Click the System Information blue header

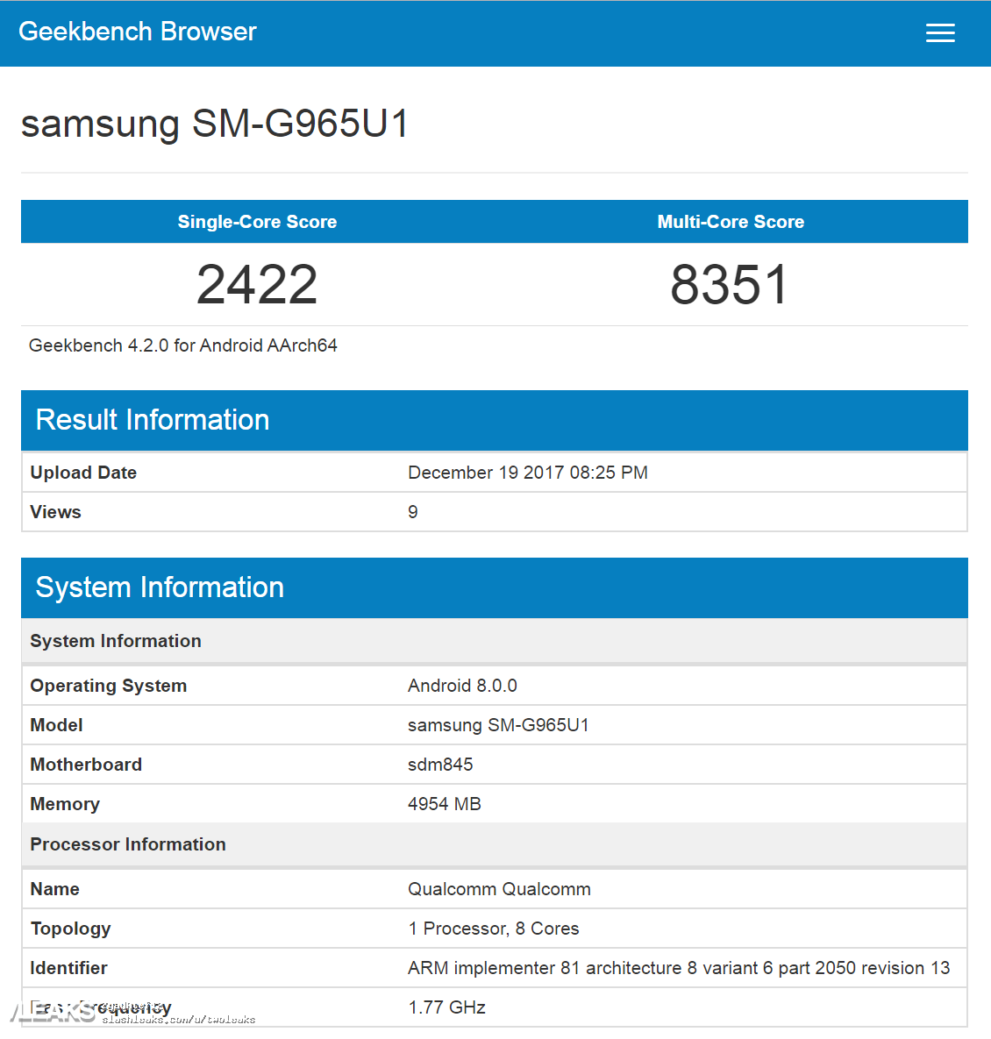point(160,587)
